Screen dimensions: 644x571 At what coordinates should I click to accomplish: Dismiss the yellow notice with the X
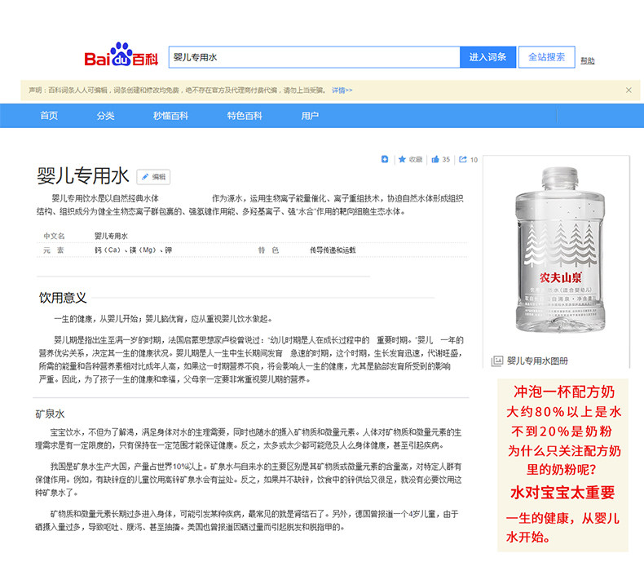coord(629,90)
